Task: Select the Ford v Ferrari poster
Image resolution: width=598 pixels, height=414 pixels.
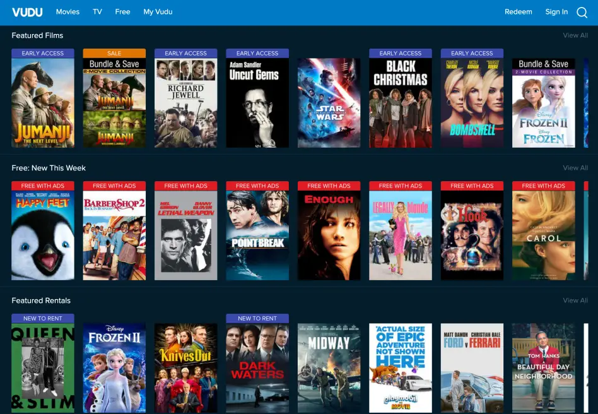Action: 472,368
